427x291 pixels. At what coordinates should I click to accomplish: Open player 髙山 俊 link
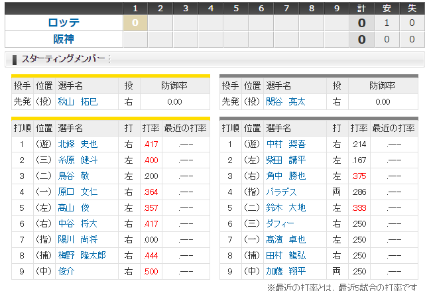click(74, 207)
